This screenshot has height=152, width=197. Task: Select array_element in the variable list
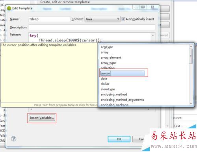[111, 57]
